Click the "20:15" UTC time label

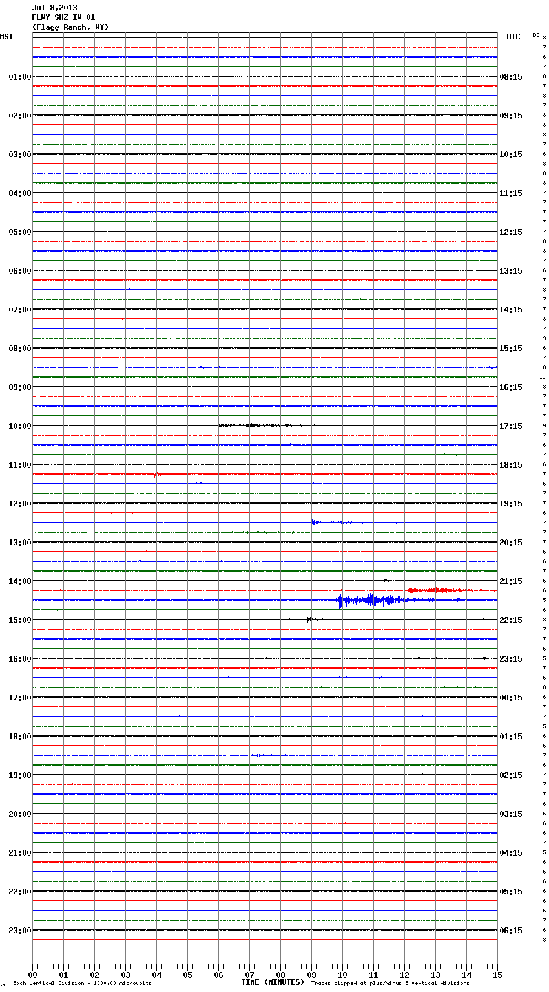[x=511, y=543]
